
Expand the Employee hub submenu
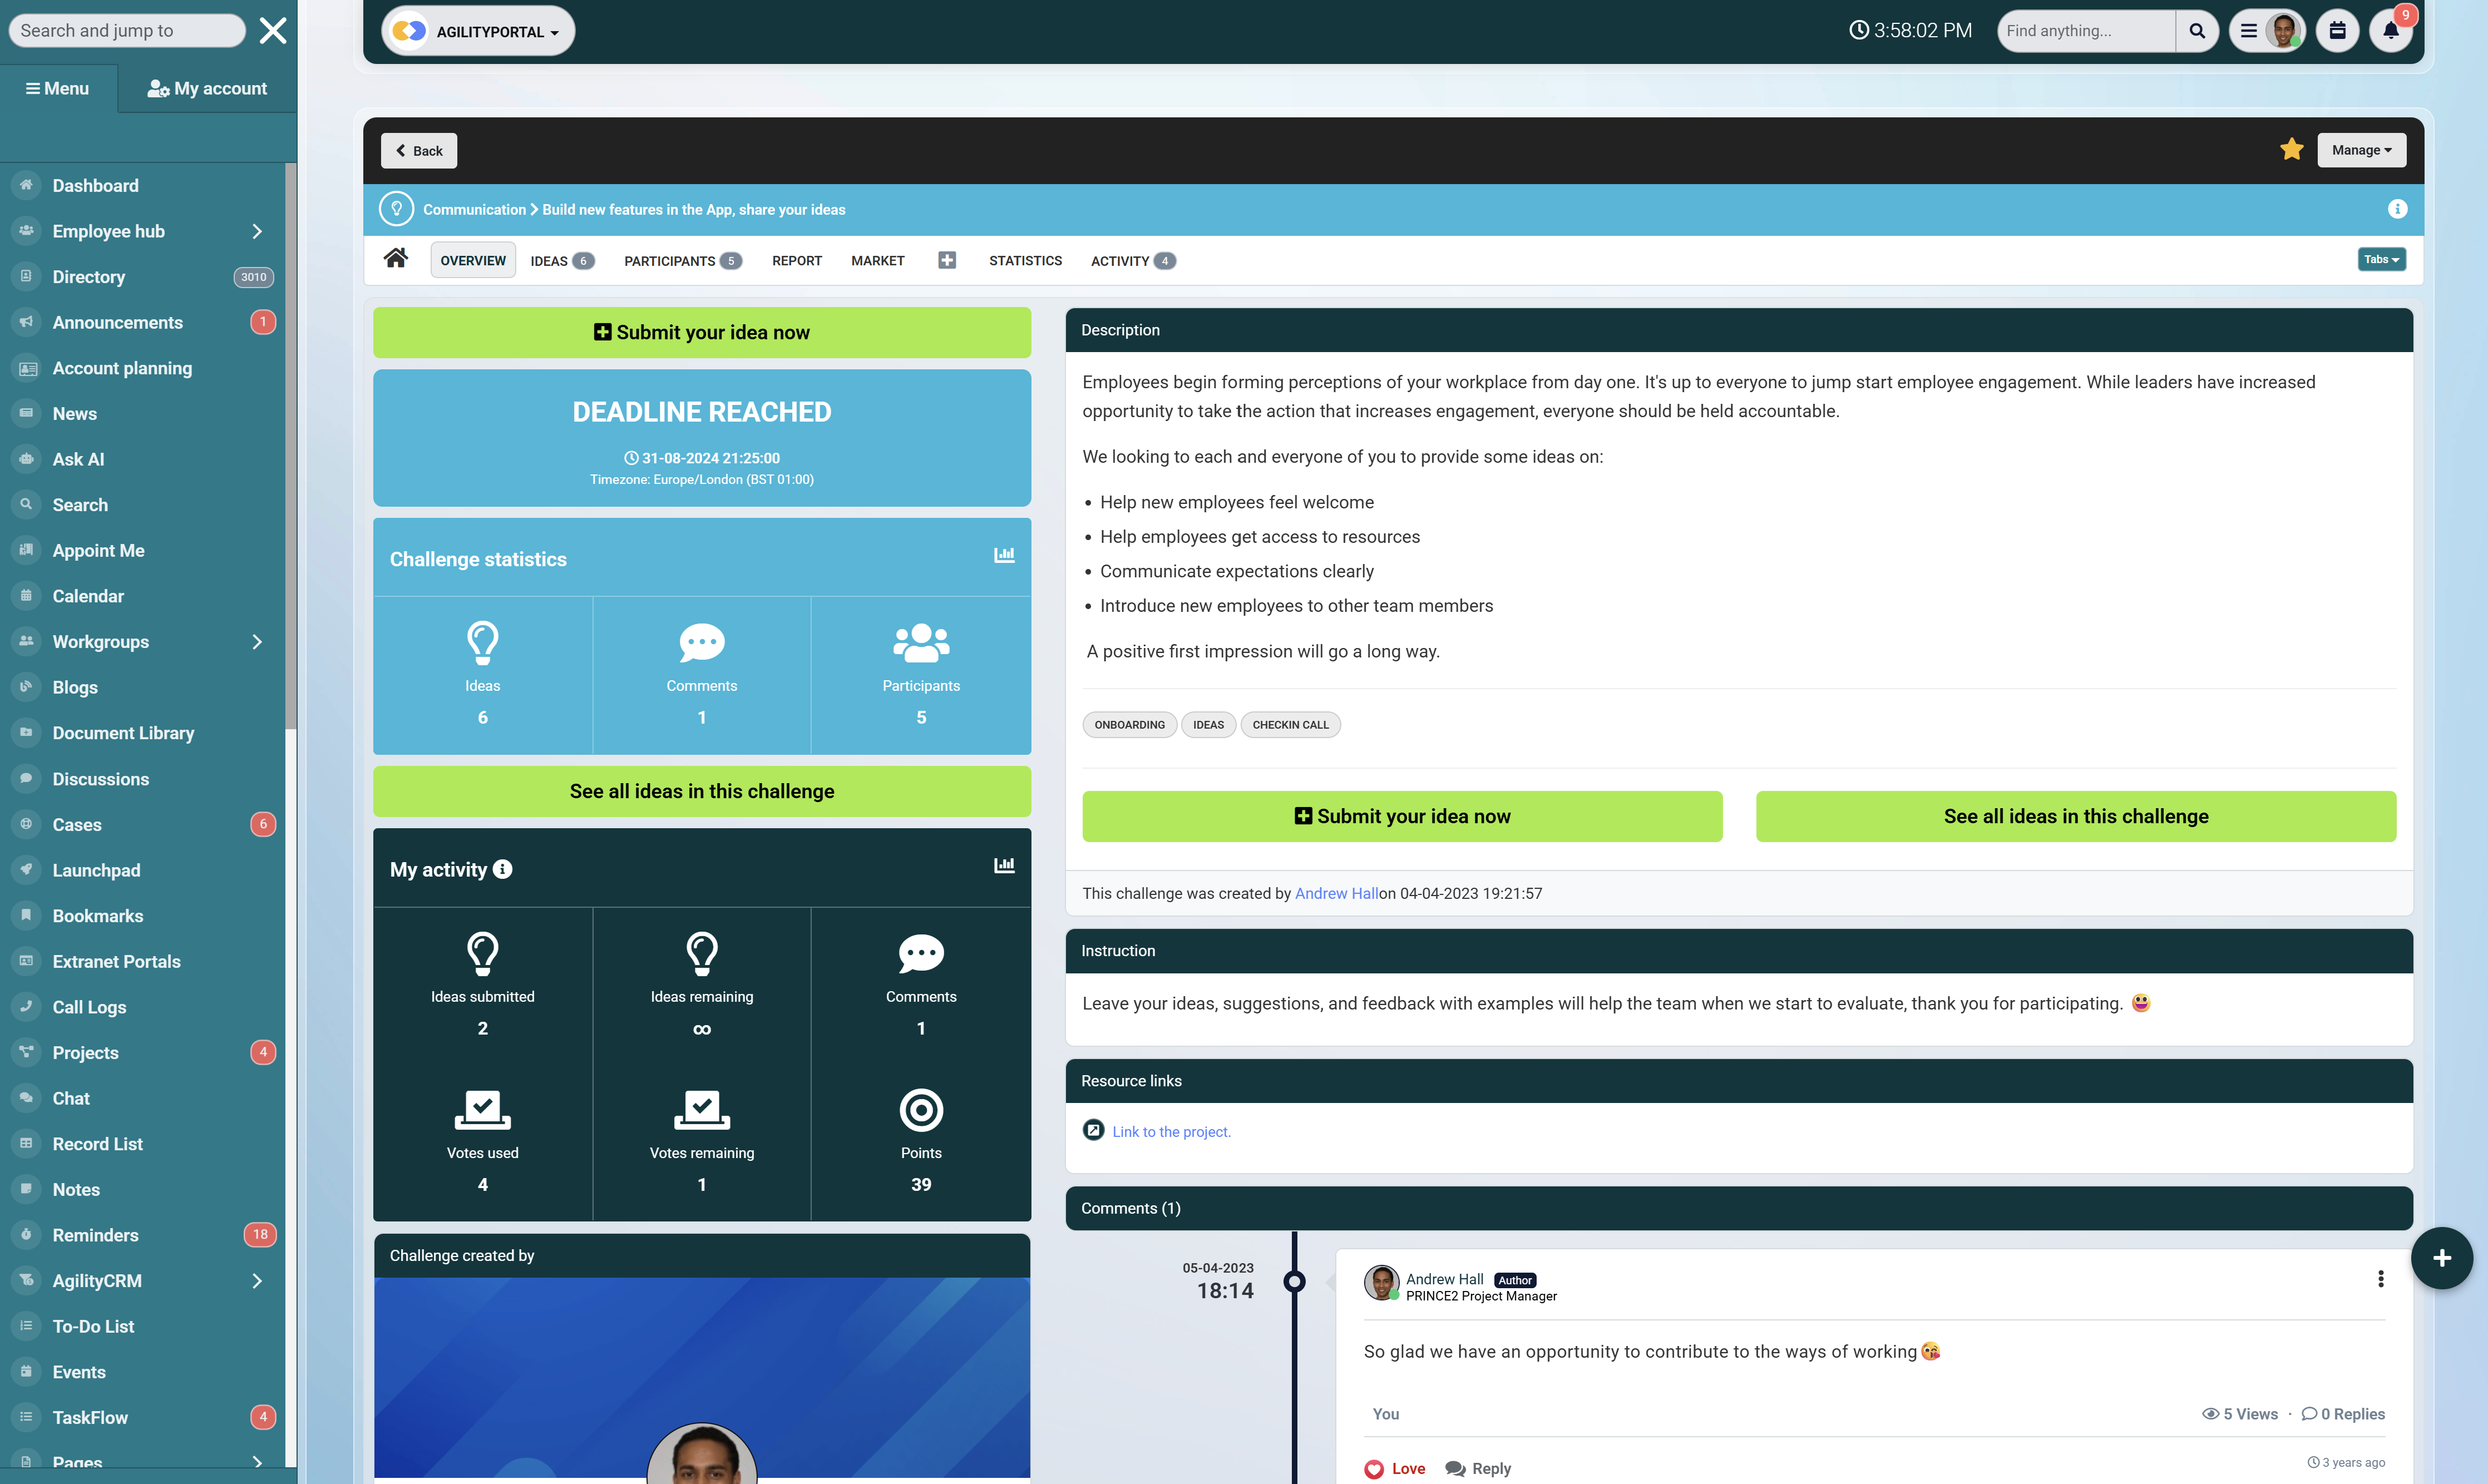coord(257,231)
